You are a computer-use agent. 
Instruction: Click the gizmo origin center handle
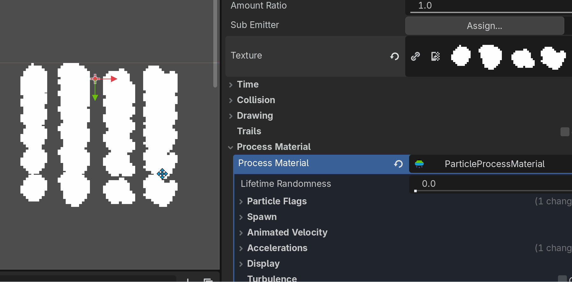95,79
